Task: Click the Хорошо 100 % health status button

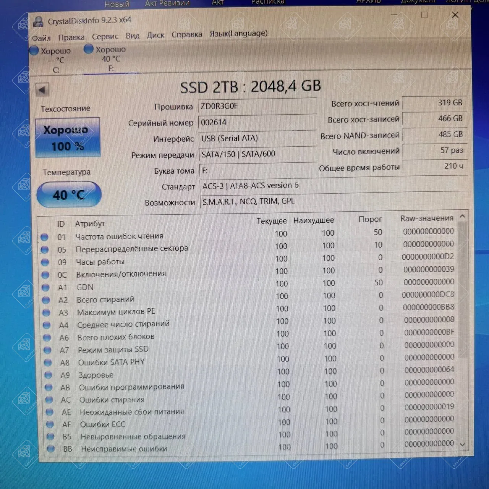Action: 68,138
